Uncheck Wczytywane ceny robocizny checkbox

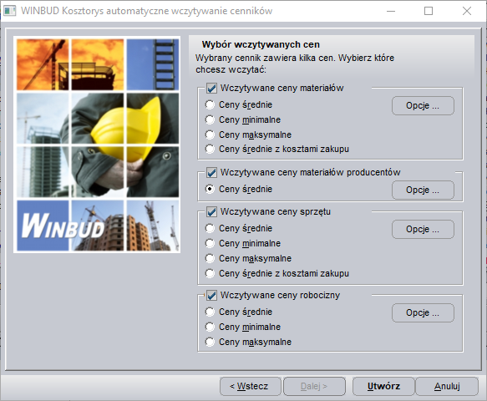click(x=211, y=295)
